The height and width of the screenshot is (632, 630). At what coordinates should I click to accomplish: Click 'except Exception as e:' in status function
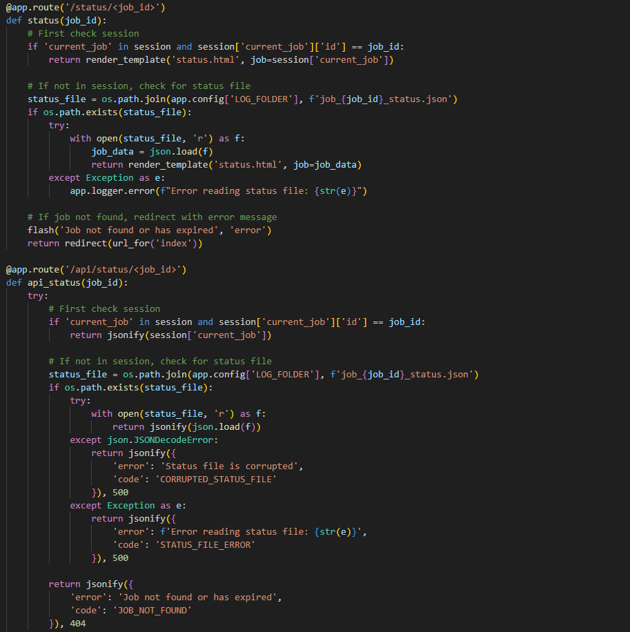tap(106, 178)
